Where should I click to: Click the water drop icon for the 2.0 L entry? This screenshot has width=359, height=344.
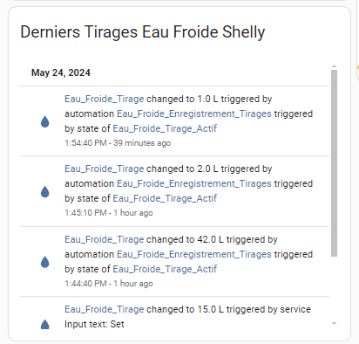[x=45, y=192]
